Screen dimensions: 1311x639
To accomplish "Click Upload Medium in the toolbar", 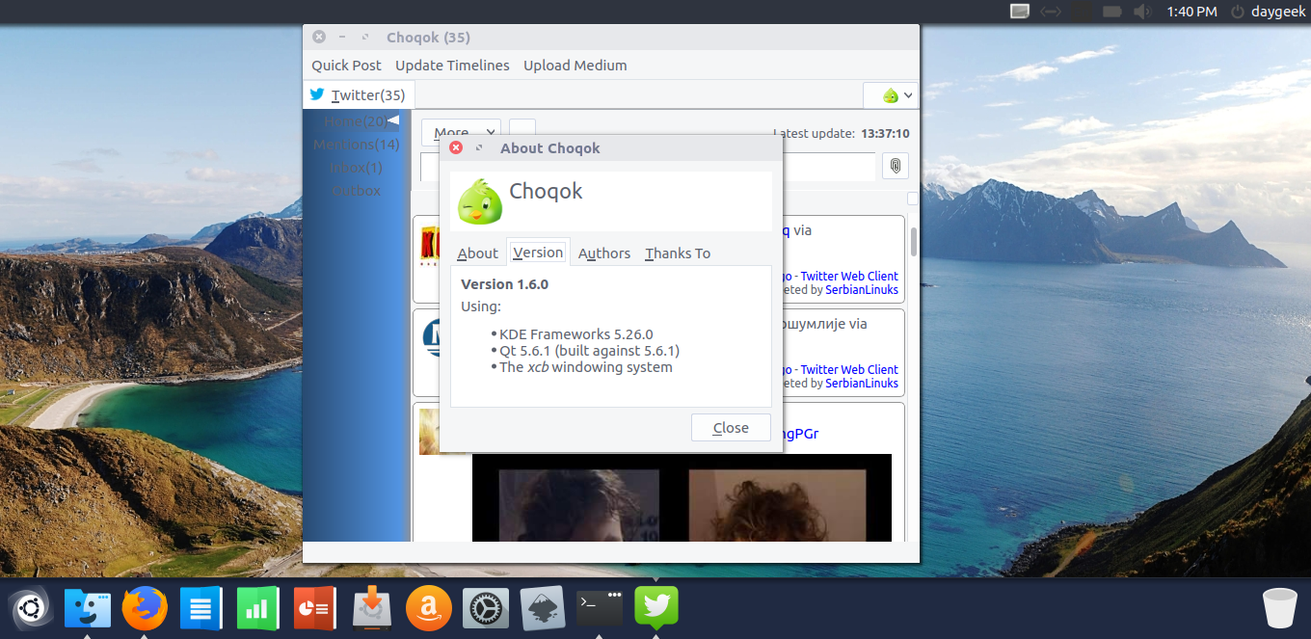I will click(x=575, y=66).
